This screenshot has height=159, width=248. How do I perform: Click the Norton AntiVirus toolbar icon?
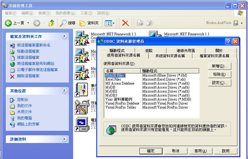point(236,23)
